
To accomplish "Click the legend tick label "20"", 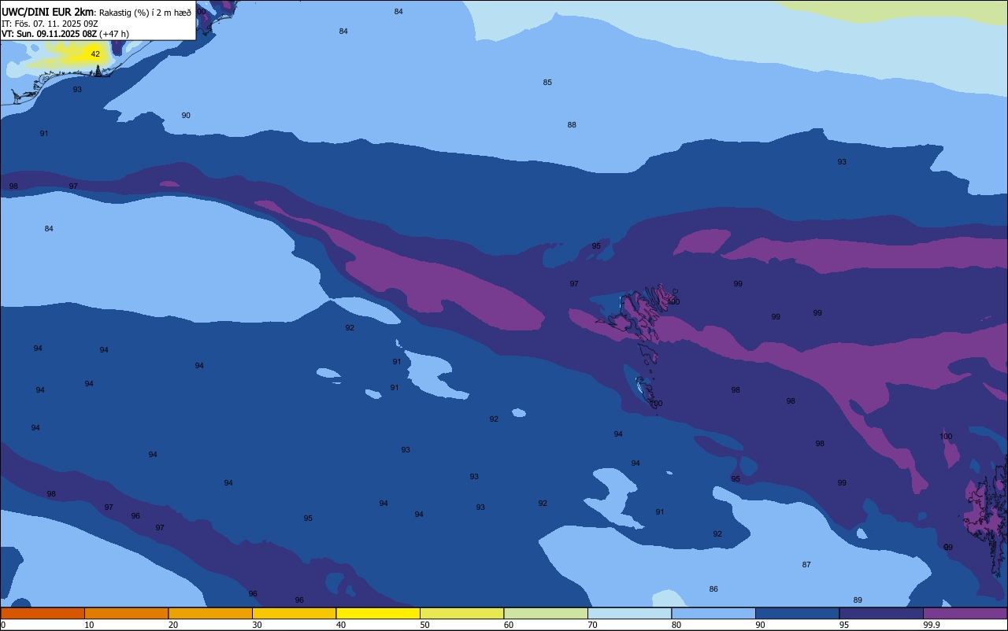I will [173, 625].
